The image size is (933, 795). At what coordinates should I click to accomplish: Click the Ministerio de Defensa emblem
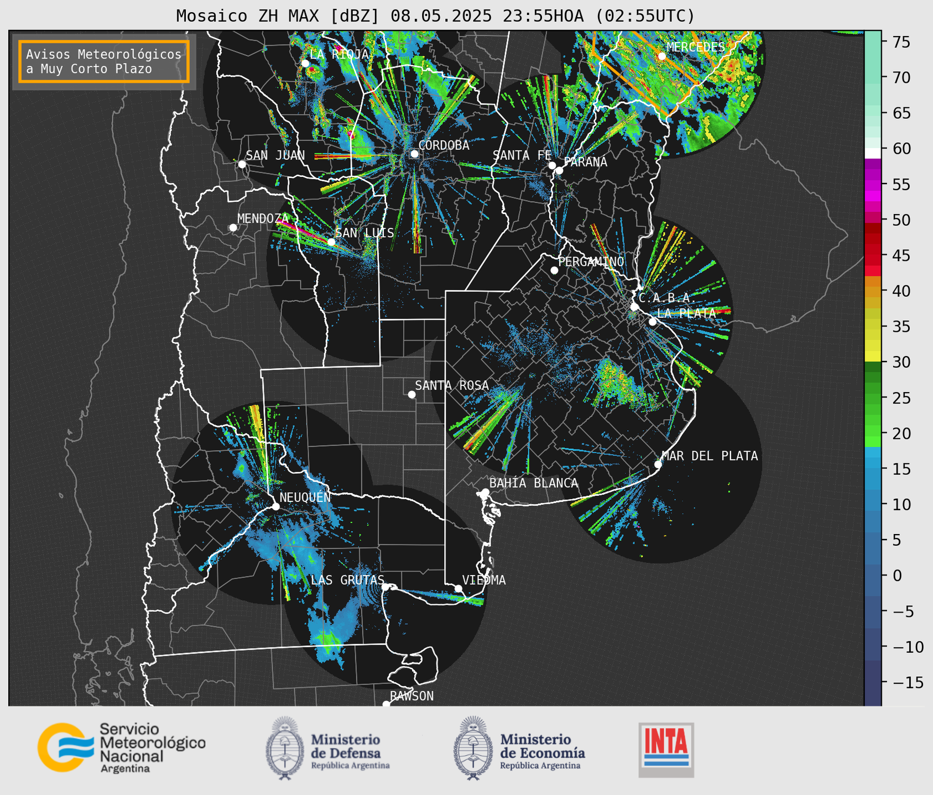pyautogui.click(x=285, y=749)
